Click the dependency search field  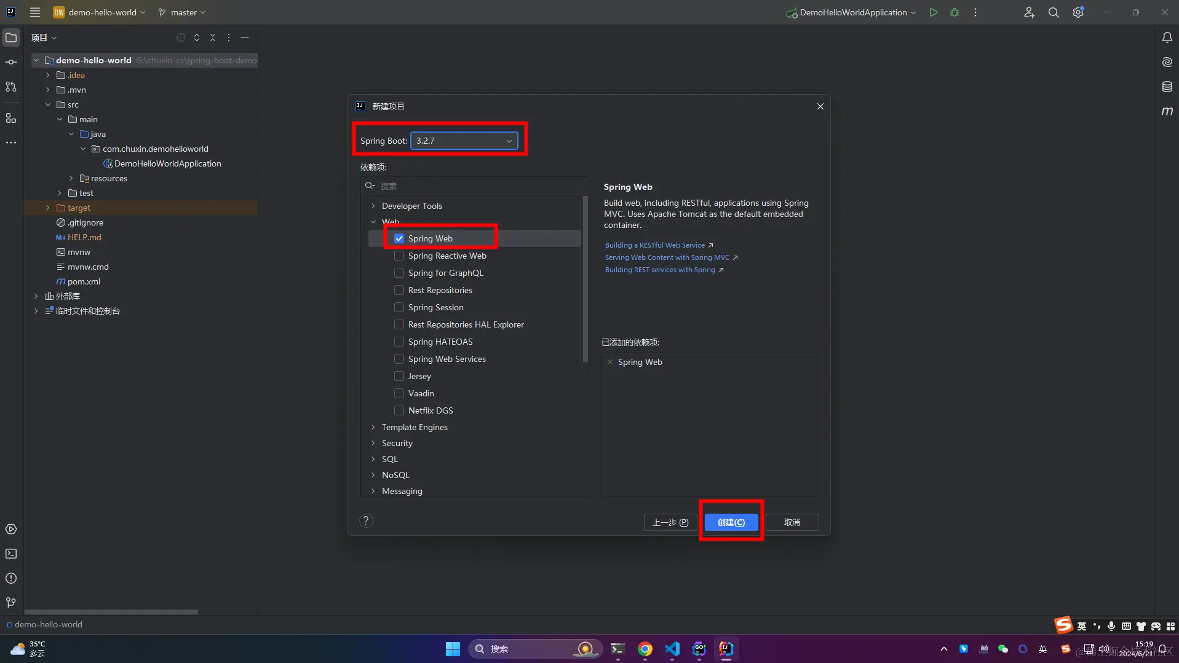tap(475, 186)
